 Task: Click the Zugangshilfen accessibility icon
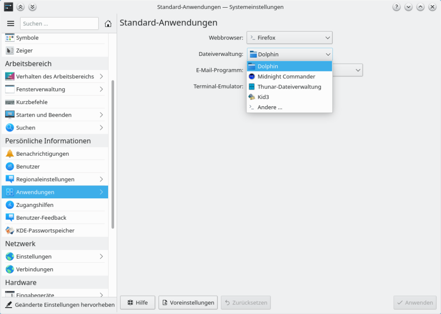[10, 205]
